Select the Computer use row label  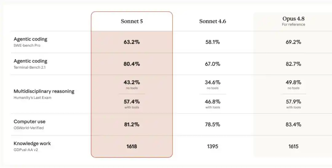(x=30, y=122)
